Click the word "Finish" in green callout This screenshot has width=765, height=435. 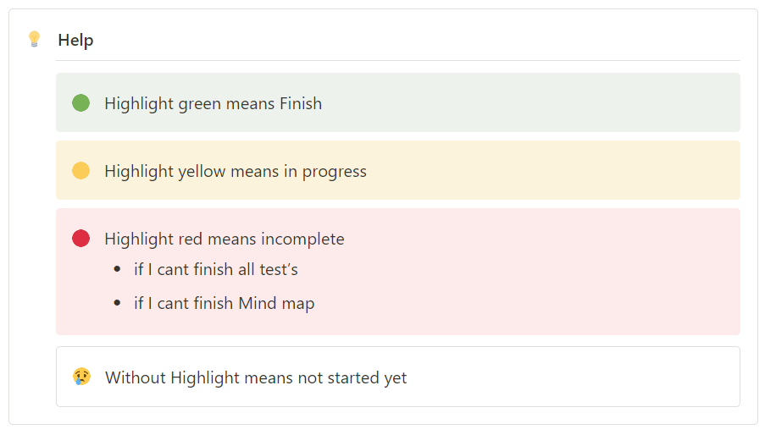point(301,104)
